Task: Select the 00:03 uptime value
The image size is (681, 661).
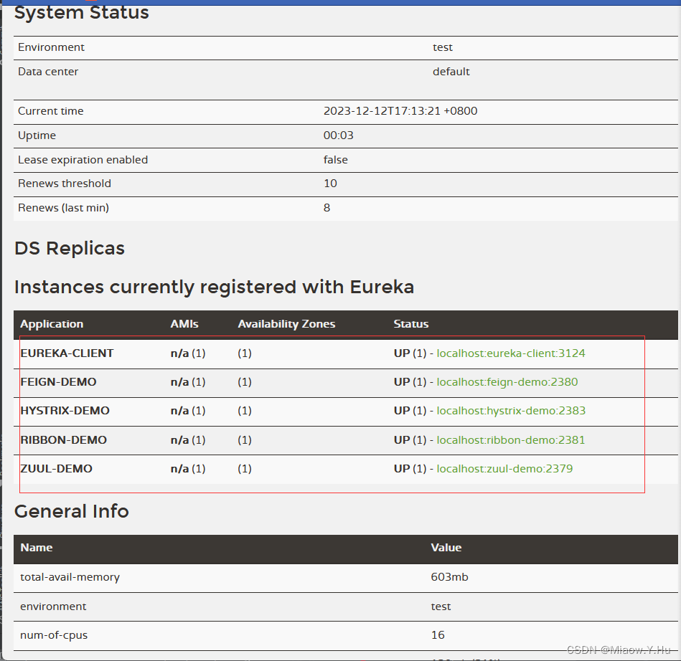Action: tap(338, 135)
